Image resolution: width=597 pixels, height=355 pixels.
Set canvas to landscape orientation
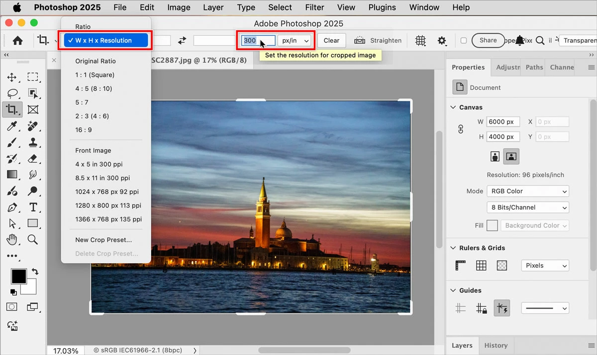511,156
